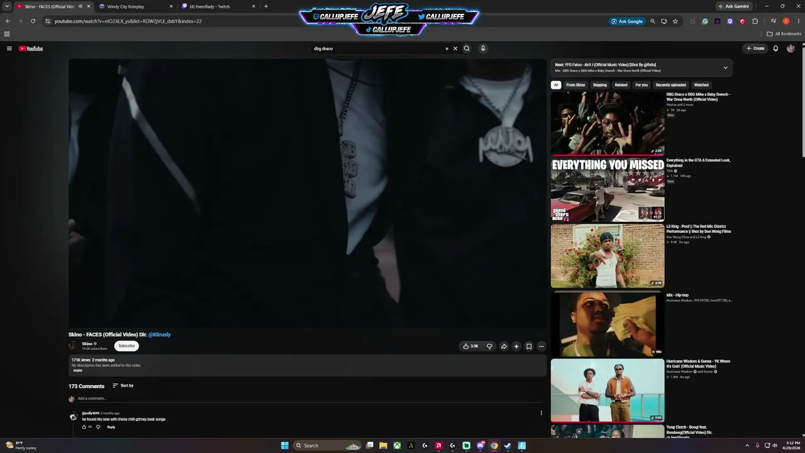Share the video
Viewport: 805px width, 453px height.
[504, 346]
